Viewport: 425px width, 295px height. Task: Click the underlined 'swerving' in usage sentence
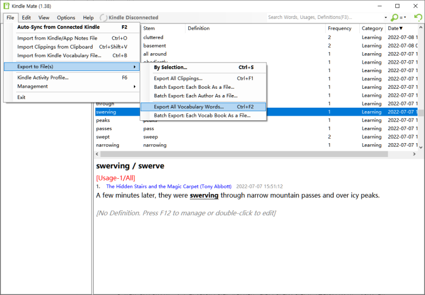click(204, 195)
